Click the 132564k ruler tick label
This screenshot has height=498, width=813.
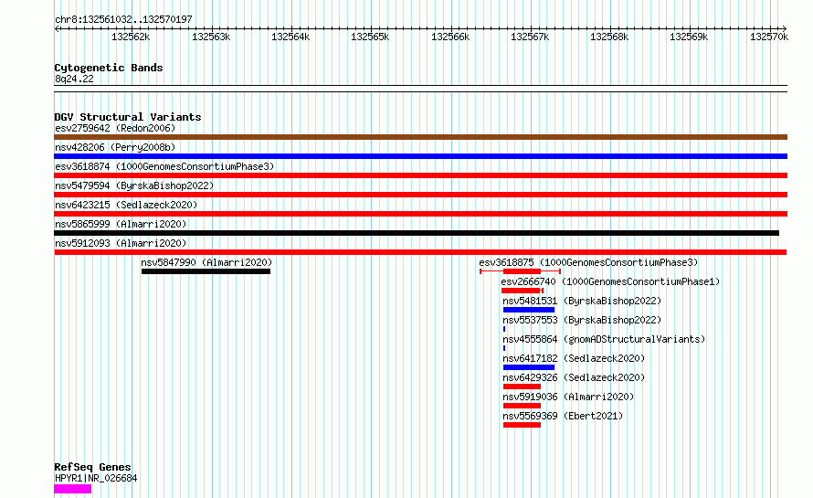[x=290, y=37]
